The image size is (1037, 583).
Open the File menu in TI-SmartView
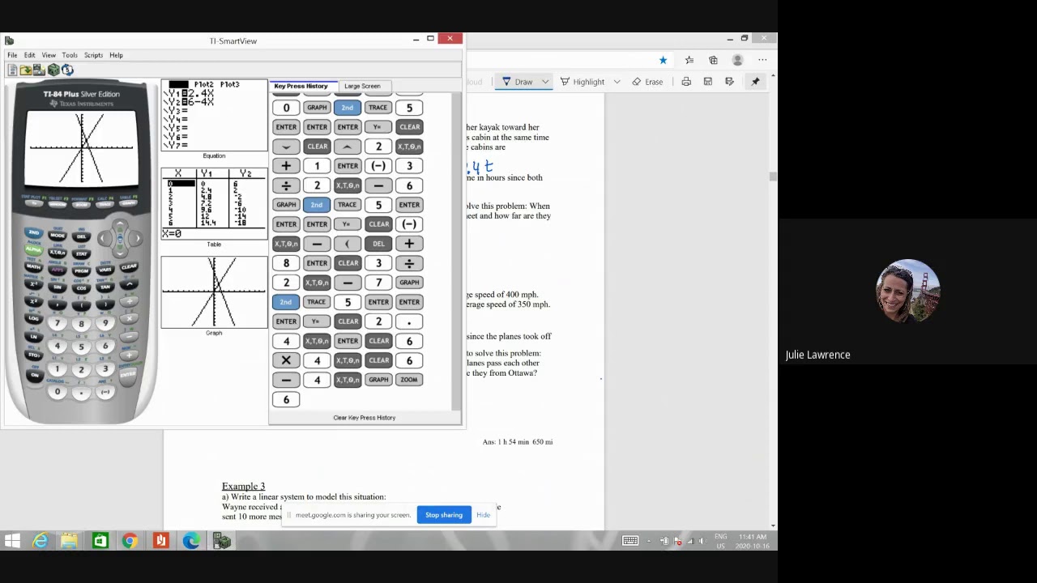12,55
